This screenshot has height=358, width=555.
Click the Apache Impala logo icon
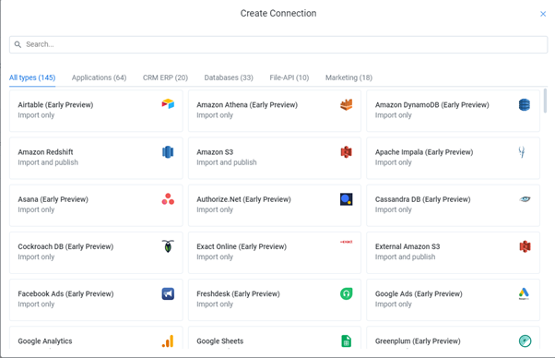pyautogui.click(x=522, y=152)
